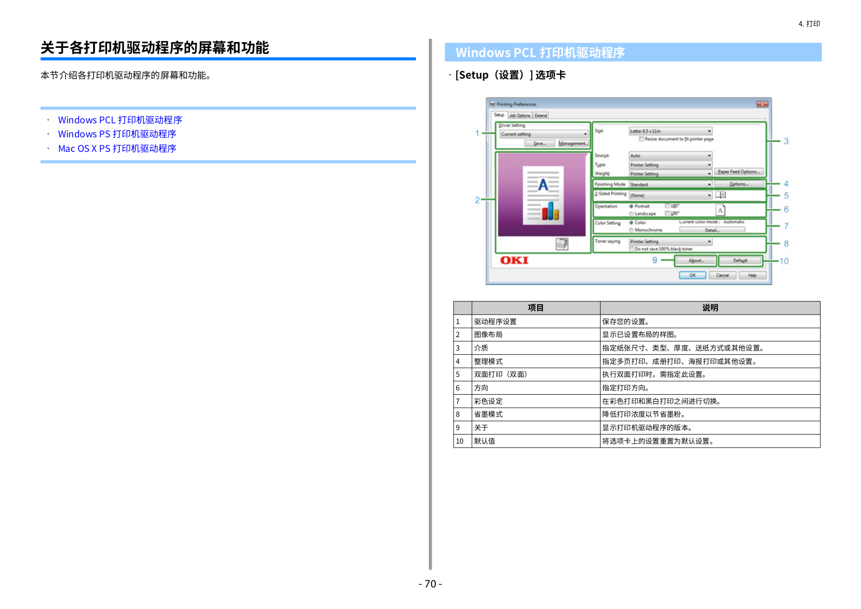The width and height of the screenshot is (861, 609).
Task: Click the heading '关于各打印机驱动程序的屏幕和功能'
Action: [x=155, y=48]
